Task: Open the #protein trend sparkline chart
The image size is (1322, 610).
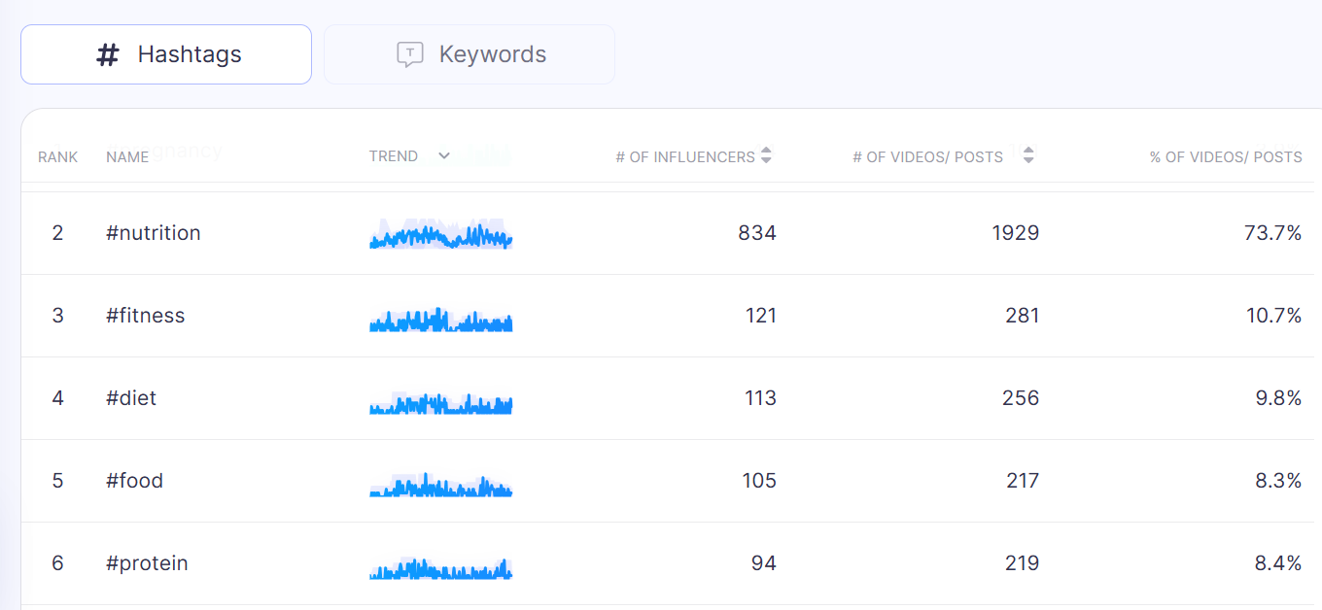Action: click(x=440, y=568)
